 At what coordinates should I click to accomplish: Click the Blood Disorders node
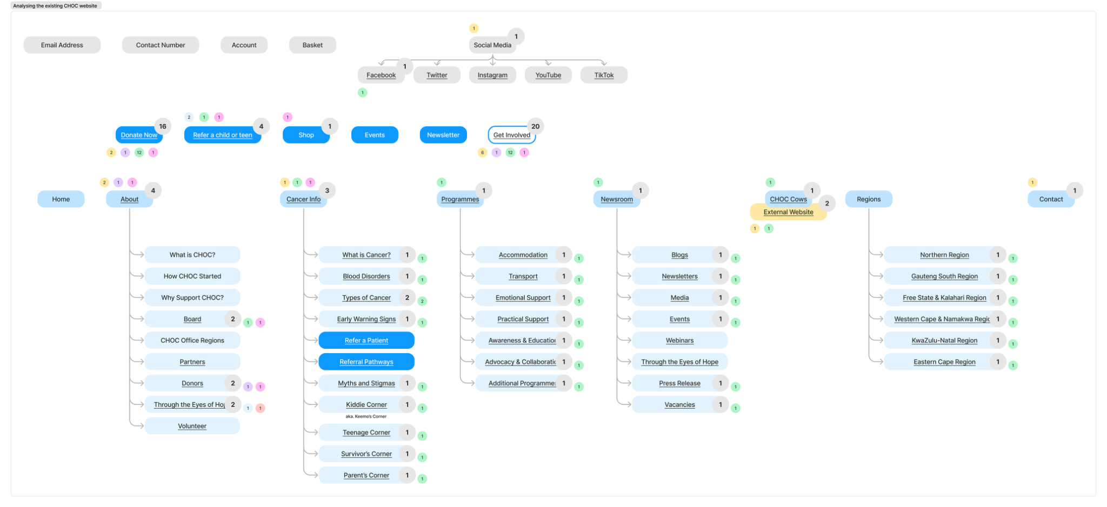pos(366,276)
